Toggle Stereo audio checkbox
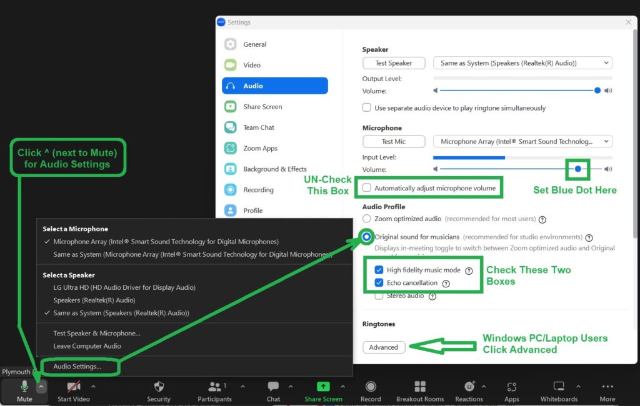Screen dimensions: 640x406 click(x=379, y=295)
